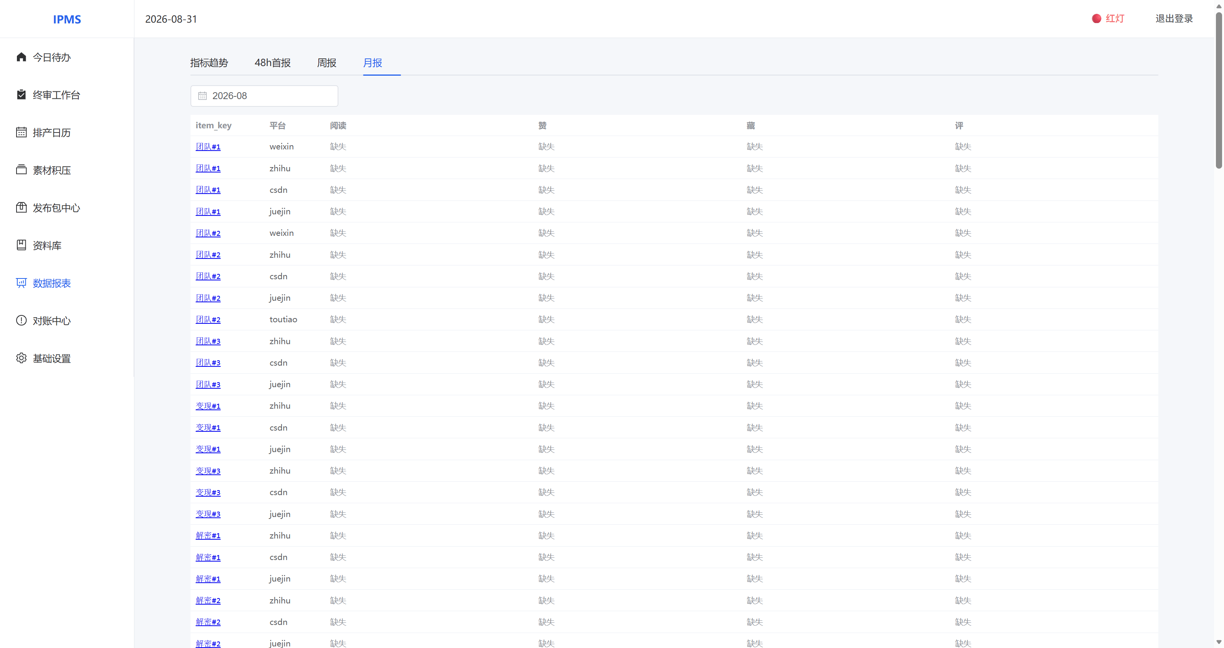Click the 对账中心 alert icon
Image resolution: width=1224 pixels, height=648 pixels.
(x=21, y=320)
